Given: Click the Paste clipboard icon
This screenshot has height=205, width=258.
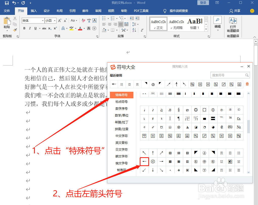Looking at the screenshot, I should 7,21.
